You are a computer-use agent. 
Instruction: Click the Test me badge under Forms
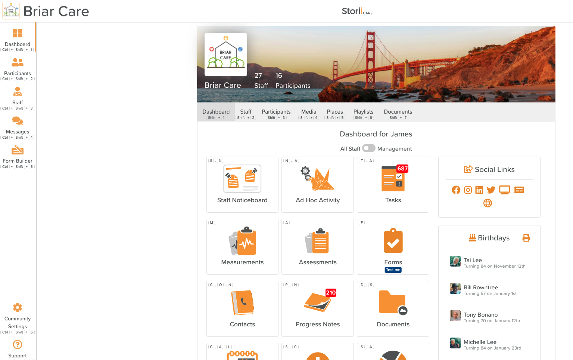pos(393,270)
